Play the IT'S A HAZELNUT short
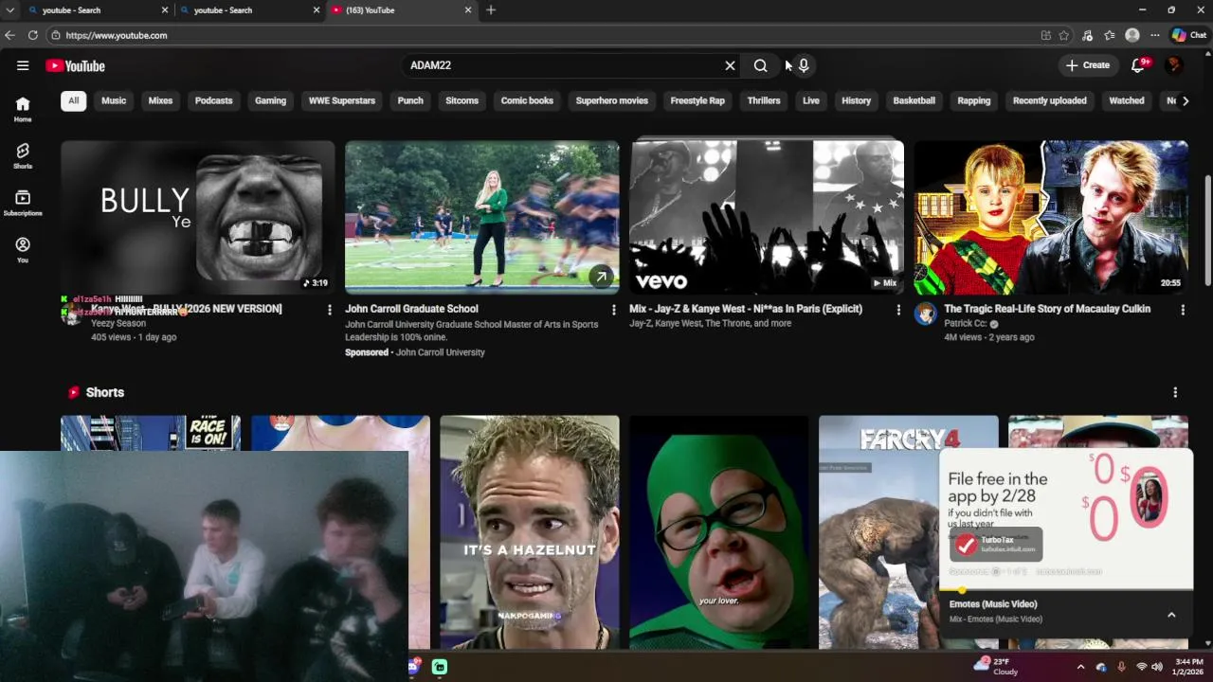Viewport: 1213px width, 682px height. click(x=530, y=531)
